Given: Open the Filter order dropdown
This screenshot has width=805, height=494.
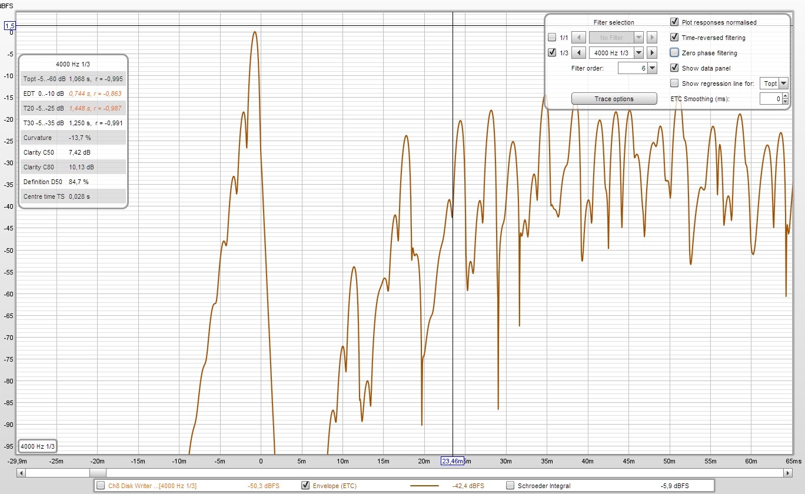Looking at the screenshot, I should 652,68.
